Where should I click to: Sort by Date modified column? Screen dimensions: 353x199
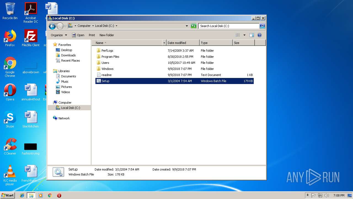(x=183, y=43)
